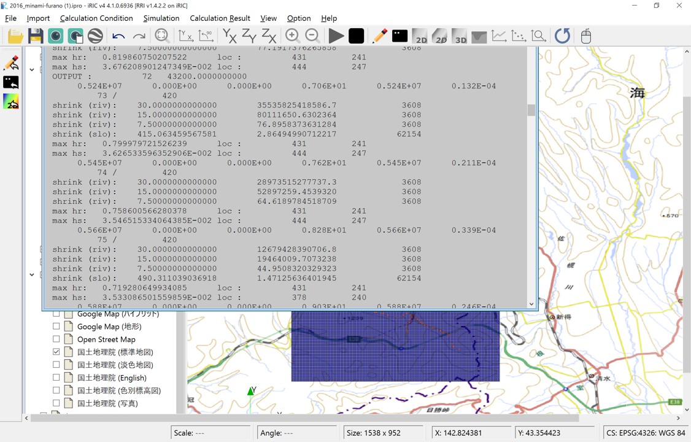Reload calculation results with circular arrow

pos(562,36)
